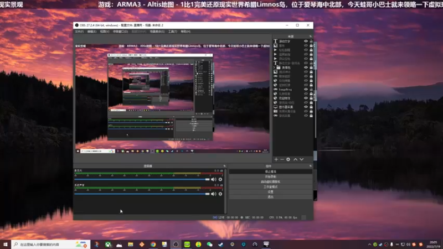This screenshot has height=249, width=443.
Task: Open the 工具(T) menu
Action: (173, 32)
